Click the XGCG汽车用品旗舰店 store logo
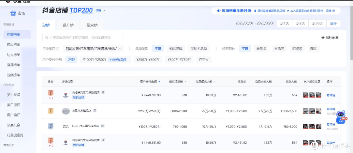Viewport: 353px width, 153px height. [66, 127]
